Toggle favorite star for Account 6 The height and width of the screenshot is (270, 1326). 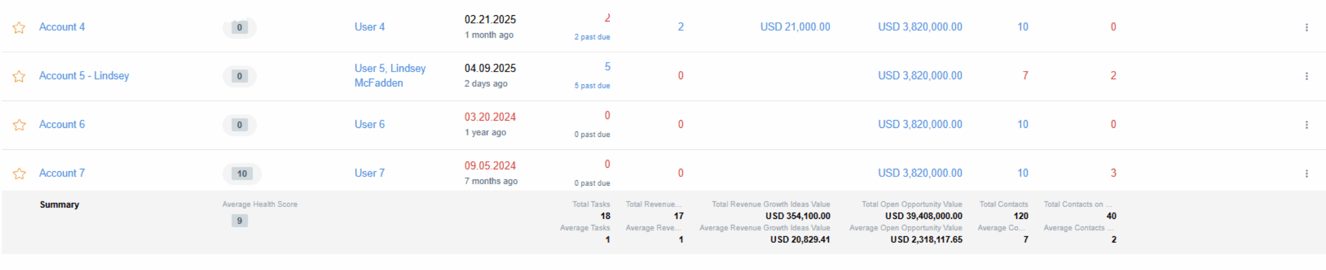pyautogui.click(x=19, y=125)
